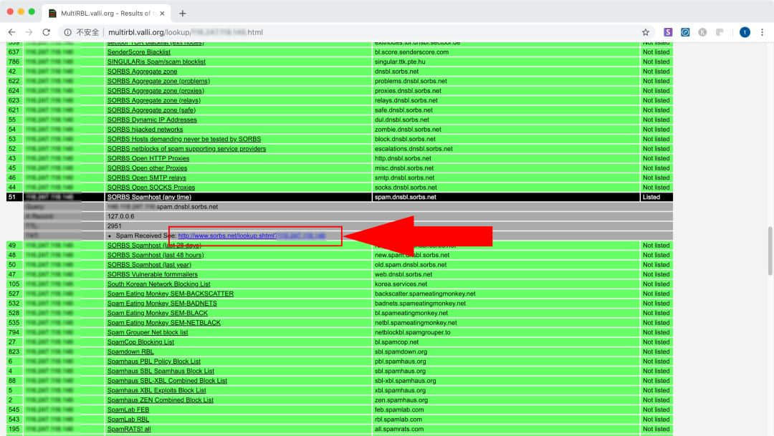Open Spamdown RBL link

[130, 352]
